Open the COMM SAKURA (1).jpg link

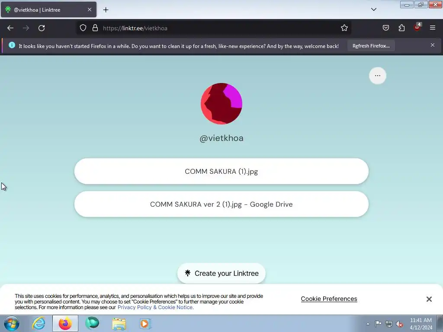(x=221, y=171)
